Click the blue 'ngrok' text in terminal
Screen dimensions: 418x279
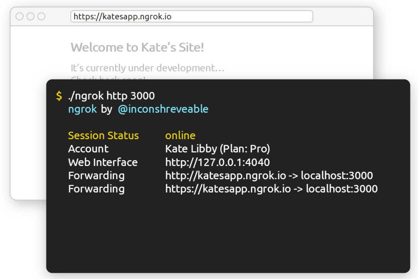click(x=83, y=109)
